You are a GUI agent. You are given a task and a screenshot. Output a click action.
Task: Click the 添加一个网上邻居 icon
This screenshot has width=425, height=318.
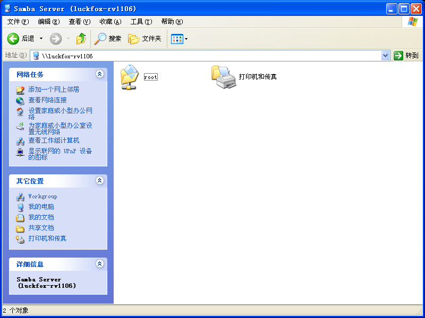(x=20, y=90)
